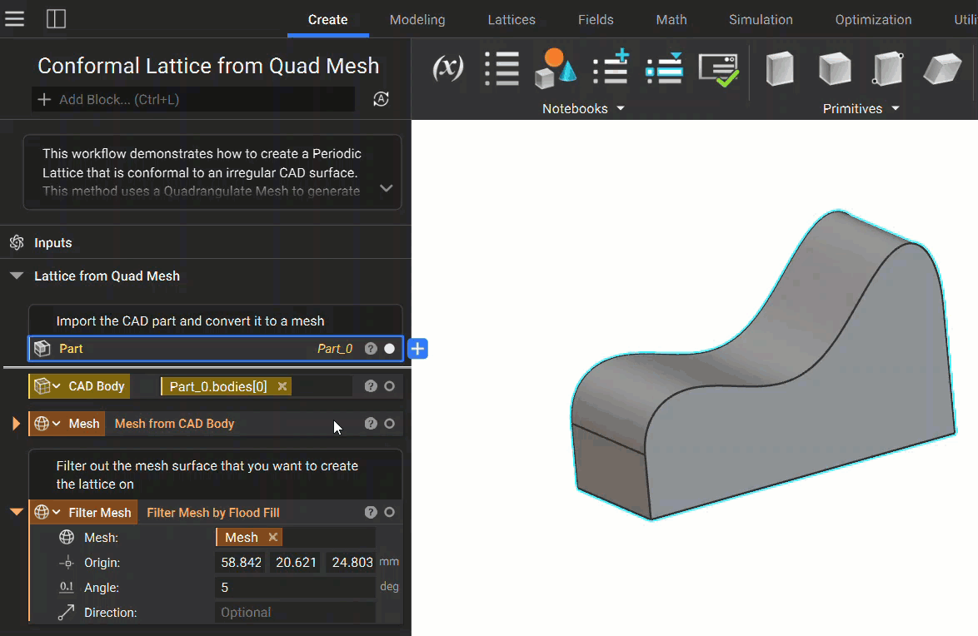Edit the Origin Y value 20.621
The image size is (978, 636).
pyautogui.click(x=296, y=563)
